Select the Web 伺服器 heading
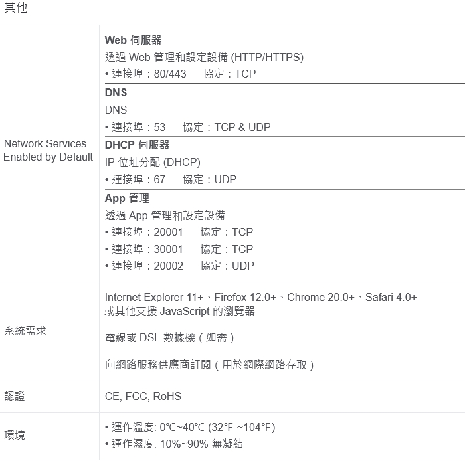465x469 pixels. pos(133,41)
